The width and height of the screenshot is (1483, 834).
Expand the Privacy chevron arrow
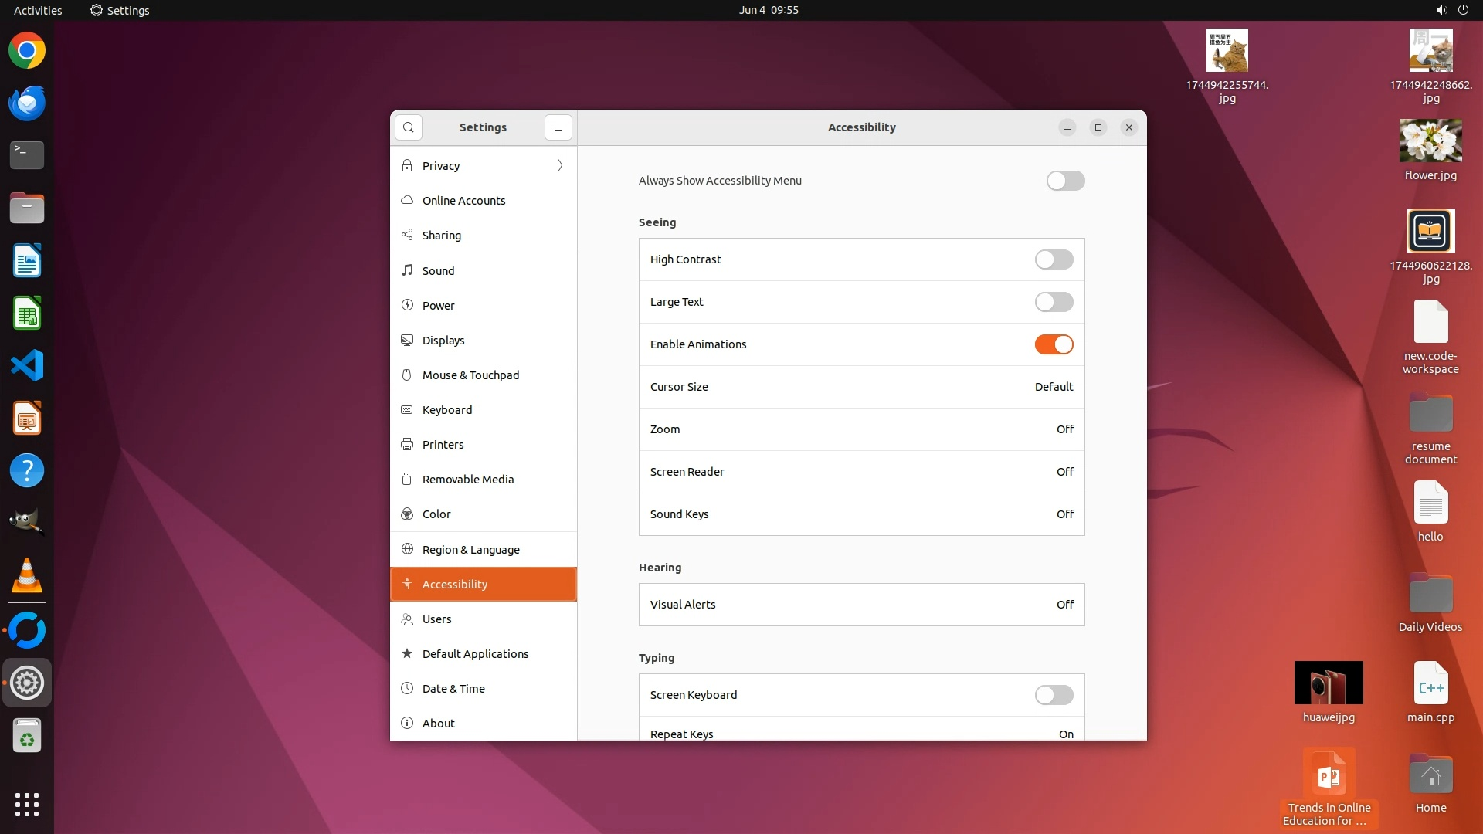pos(560,165)
